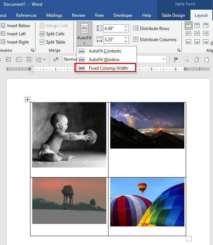Screen dimensions: 213x245
Task: Select the AT-AT walkers picture
Action: (69, 201)
